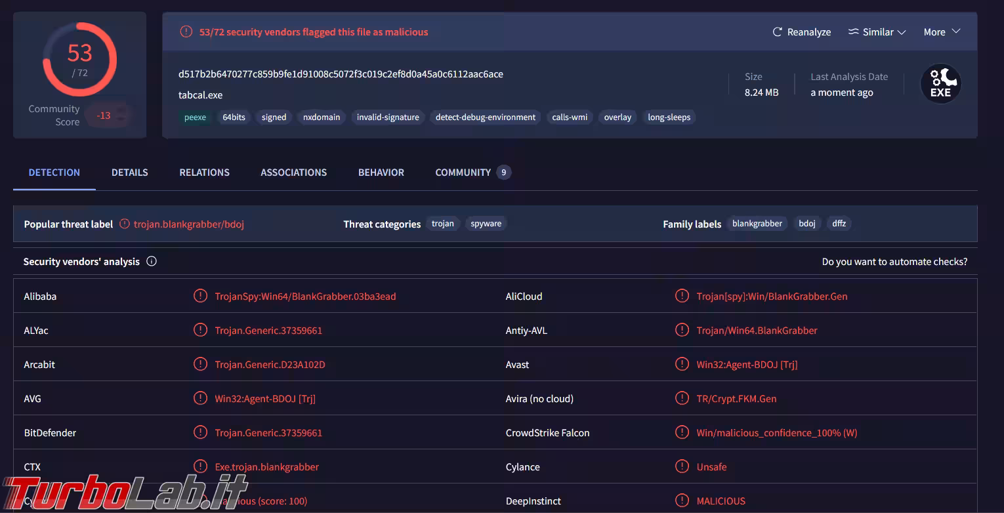Switch to the Details tab
1004x513 pixels.
click(129, 173)
